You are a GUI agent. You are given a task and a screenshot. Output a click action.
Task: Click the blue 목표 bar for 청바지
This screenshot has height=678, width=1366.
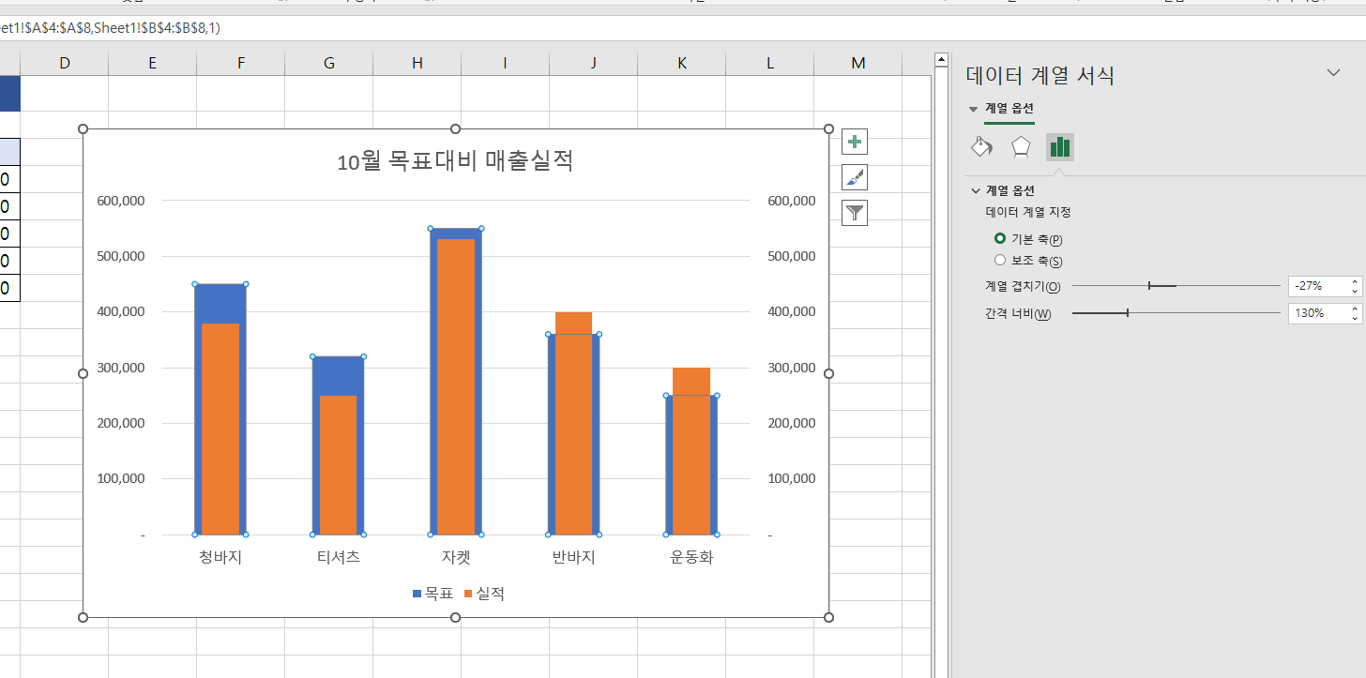(x=220, y=303)
